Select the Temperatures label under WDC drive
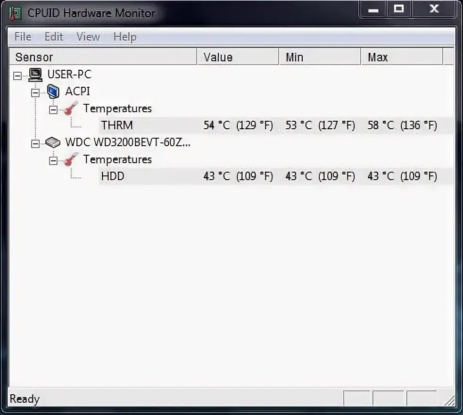Screen dimensions: 463x415 117,159
